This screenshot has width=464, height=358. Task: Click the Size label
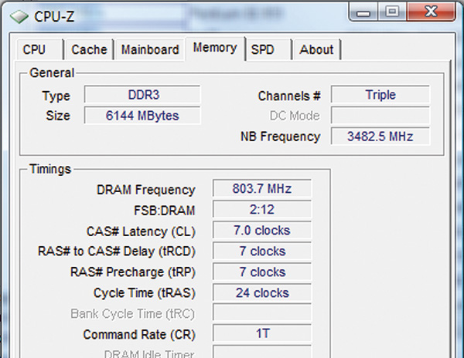click(58, 116)
